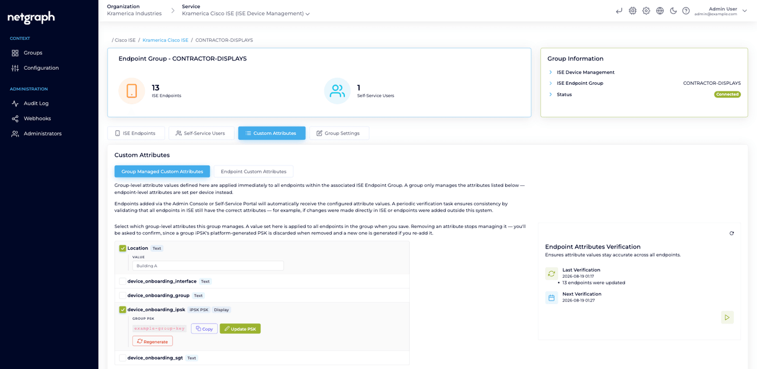This screenshot has height=369, width=757.
Task: Check device_onboarding_group checkbox
Action: click(x=123, y=296)
